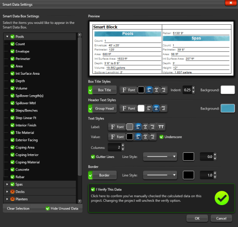Screen dimensions: 238x227
Task: Increase the Columns count
Action: (x=123, y=145)
